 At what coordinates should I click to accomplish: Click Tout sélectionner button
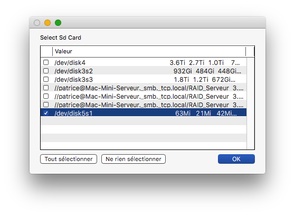tap(69, 159)
